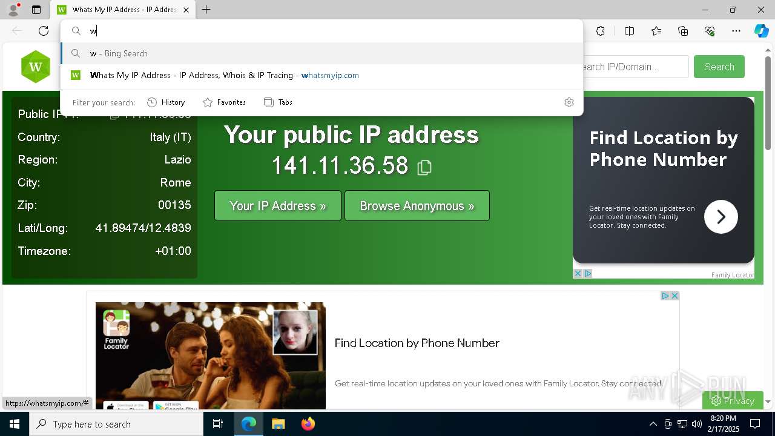Open the Copilot sidebar icon
The height and width of the screenshot is (436, 775).
pos(761,31)
